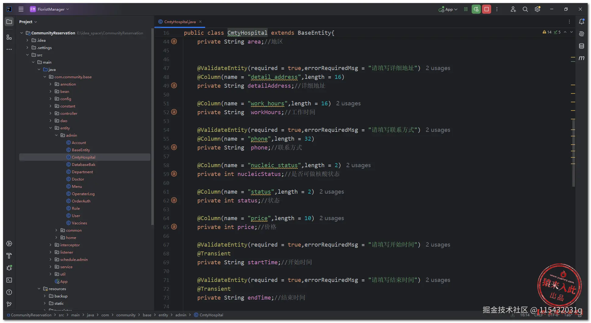Image resolution: width=591 pixels, height=323 pixels.
Task: Select the App class in tree
Action: point(64,281)
